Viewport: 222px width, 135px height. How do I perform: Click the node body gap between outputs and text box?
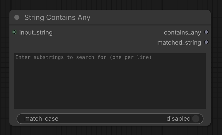(110, 49)
